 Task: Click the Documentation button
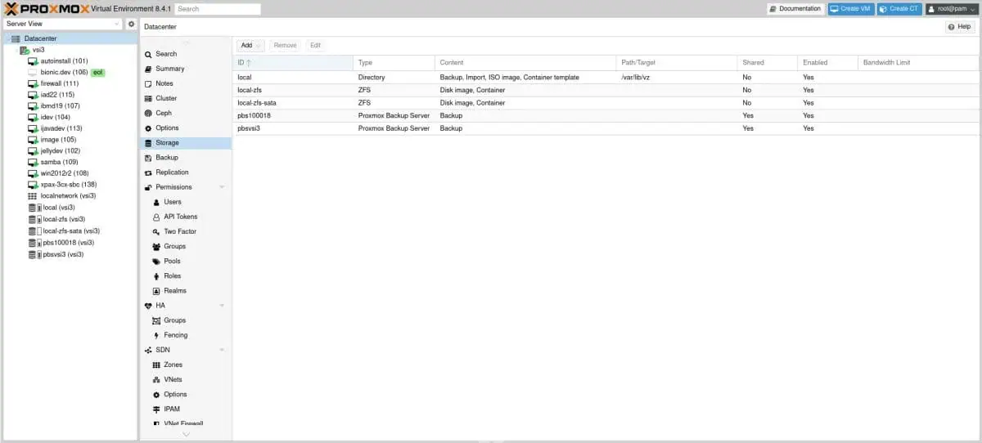point(795,9)
